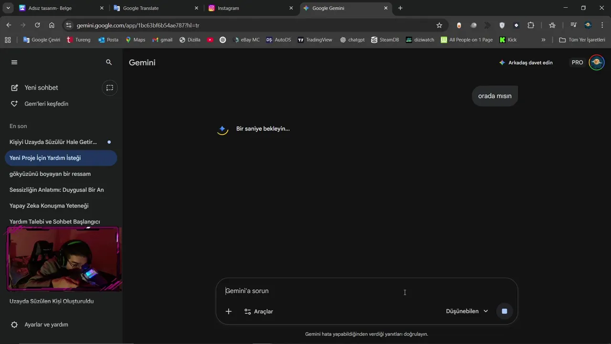Open the tab search dropdown arrow
611x344 pixels.
coord(8,8)
